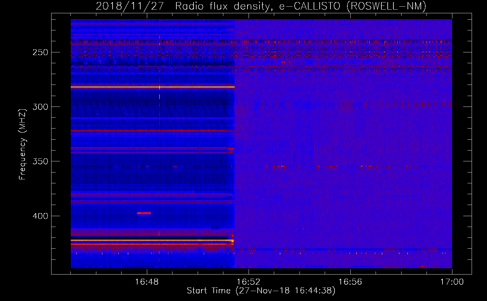Viewport: 487px width, 301px height.
Task: Click the 250 frequency tick label
Action: [40, 52]
